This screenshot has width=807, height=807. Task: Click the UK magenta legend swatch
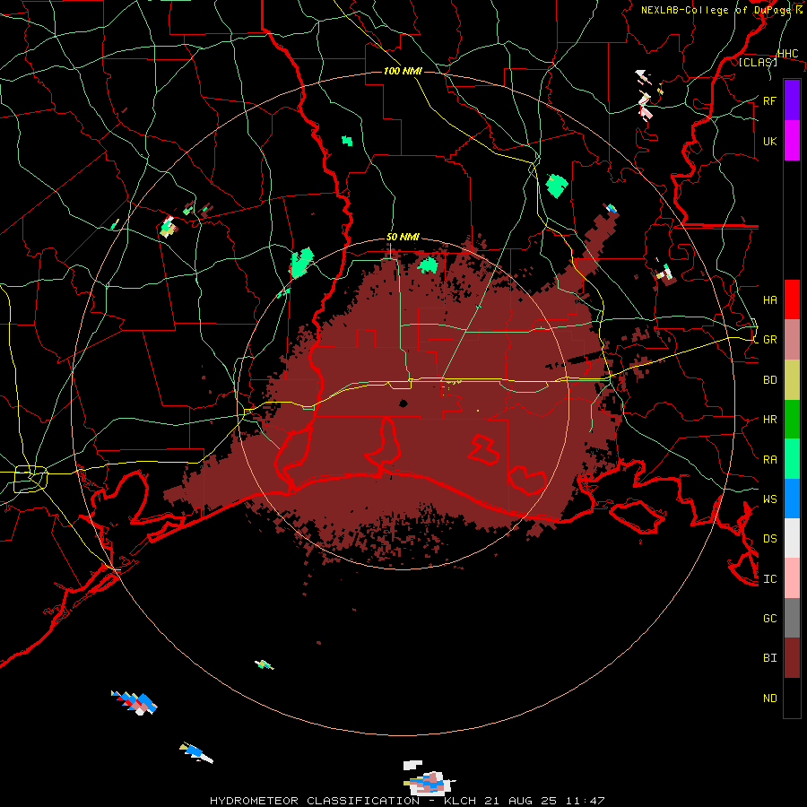tap(792, 141)
